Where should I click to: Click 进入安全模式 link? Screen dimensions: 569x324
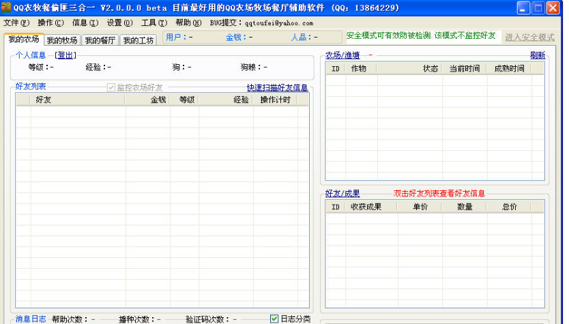click(x=530, y=37)
